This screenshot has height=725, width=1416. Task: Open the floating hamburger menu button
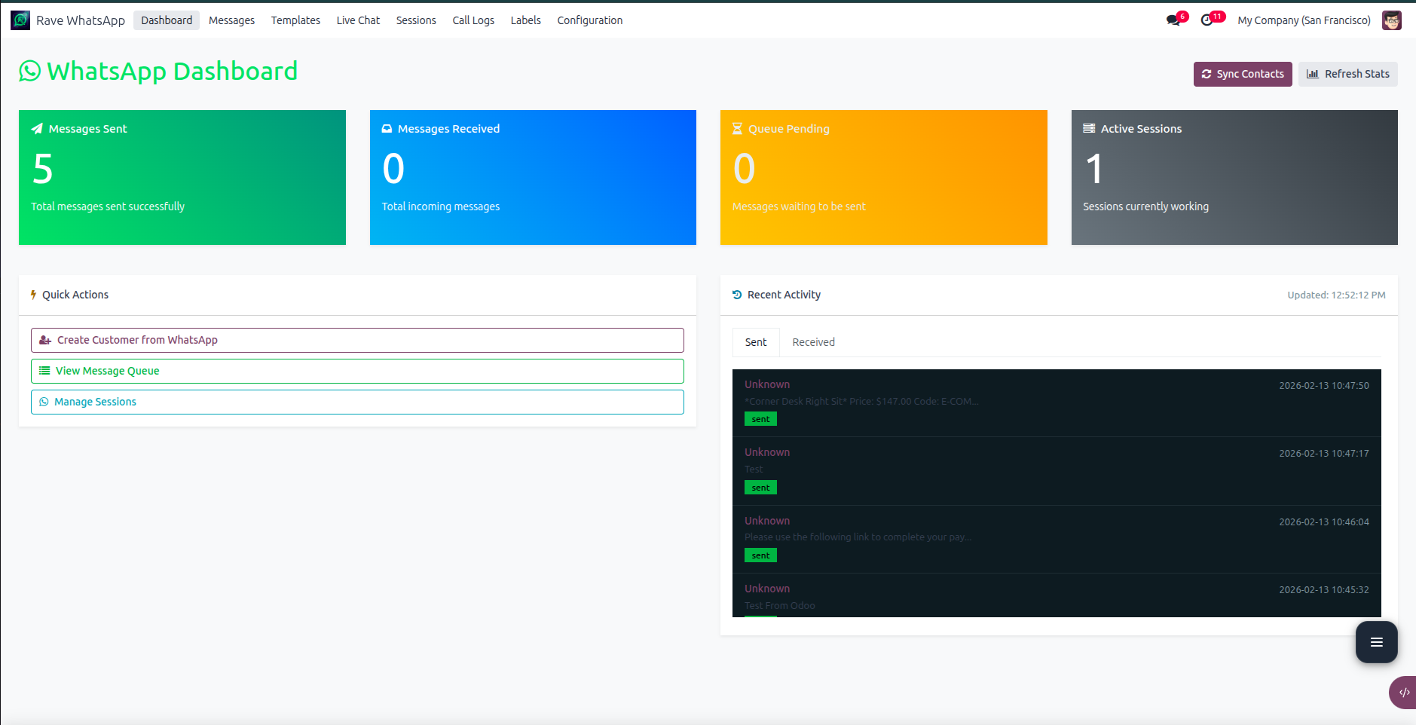click(x=1376, y=642)
